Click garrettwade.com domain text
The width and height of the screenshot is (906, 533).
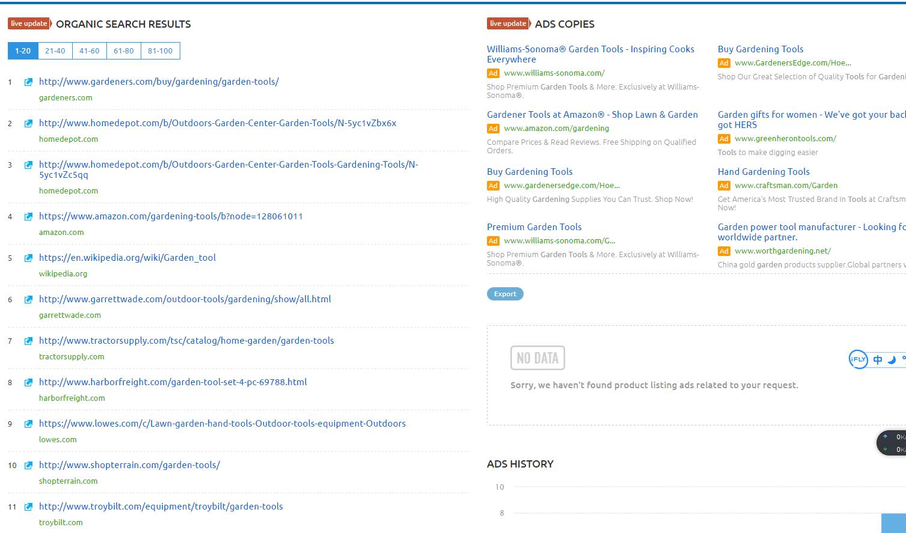coord(70,315)
